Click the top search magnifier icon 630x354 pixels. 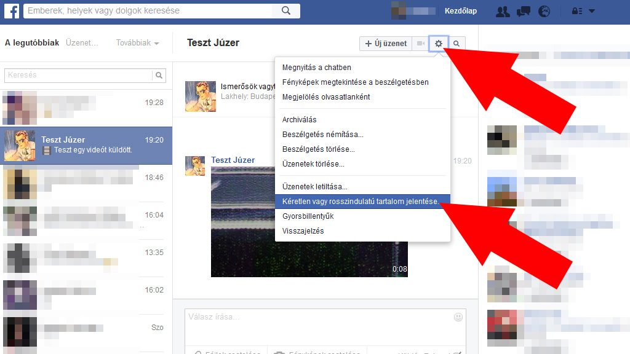(286, 11)
